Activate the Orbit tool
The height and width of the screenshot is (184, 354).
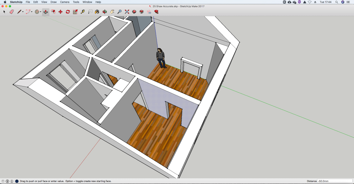[x=105, y=12]
